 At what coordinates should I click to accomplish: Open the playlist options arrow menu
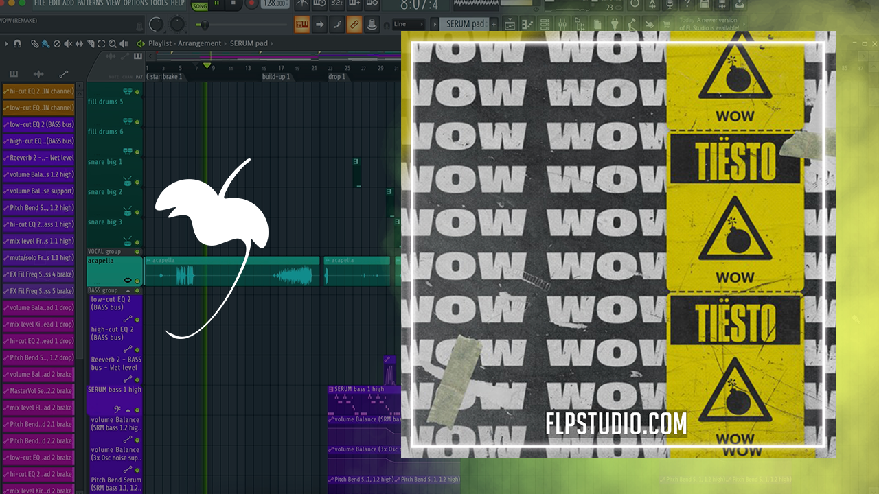tap(7, 44)
